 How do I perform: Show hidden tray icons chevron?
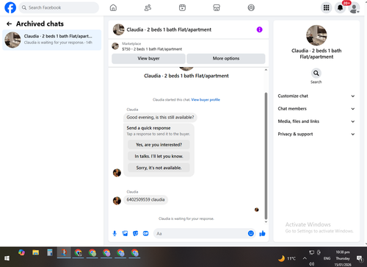pyautogui.click(x=305, y=258)
